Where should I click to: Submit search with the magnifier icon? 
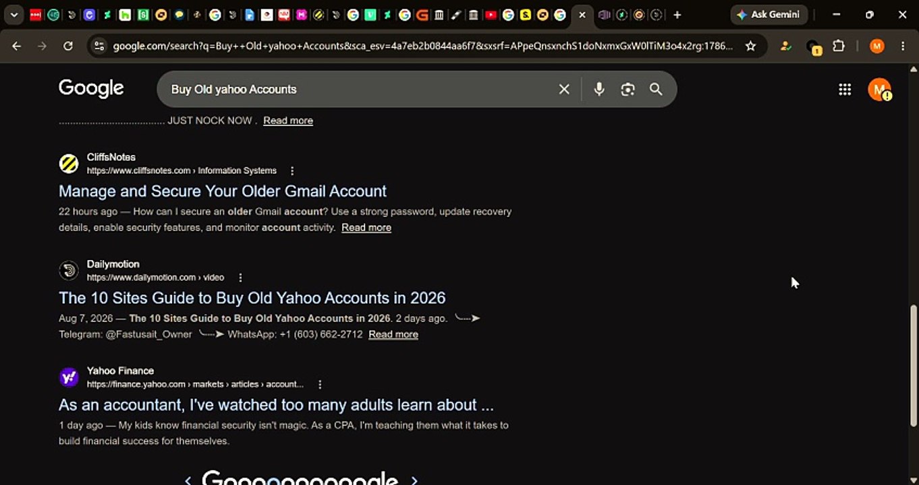[x=656, y=89]
